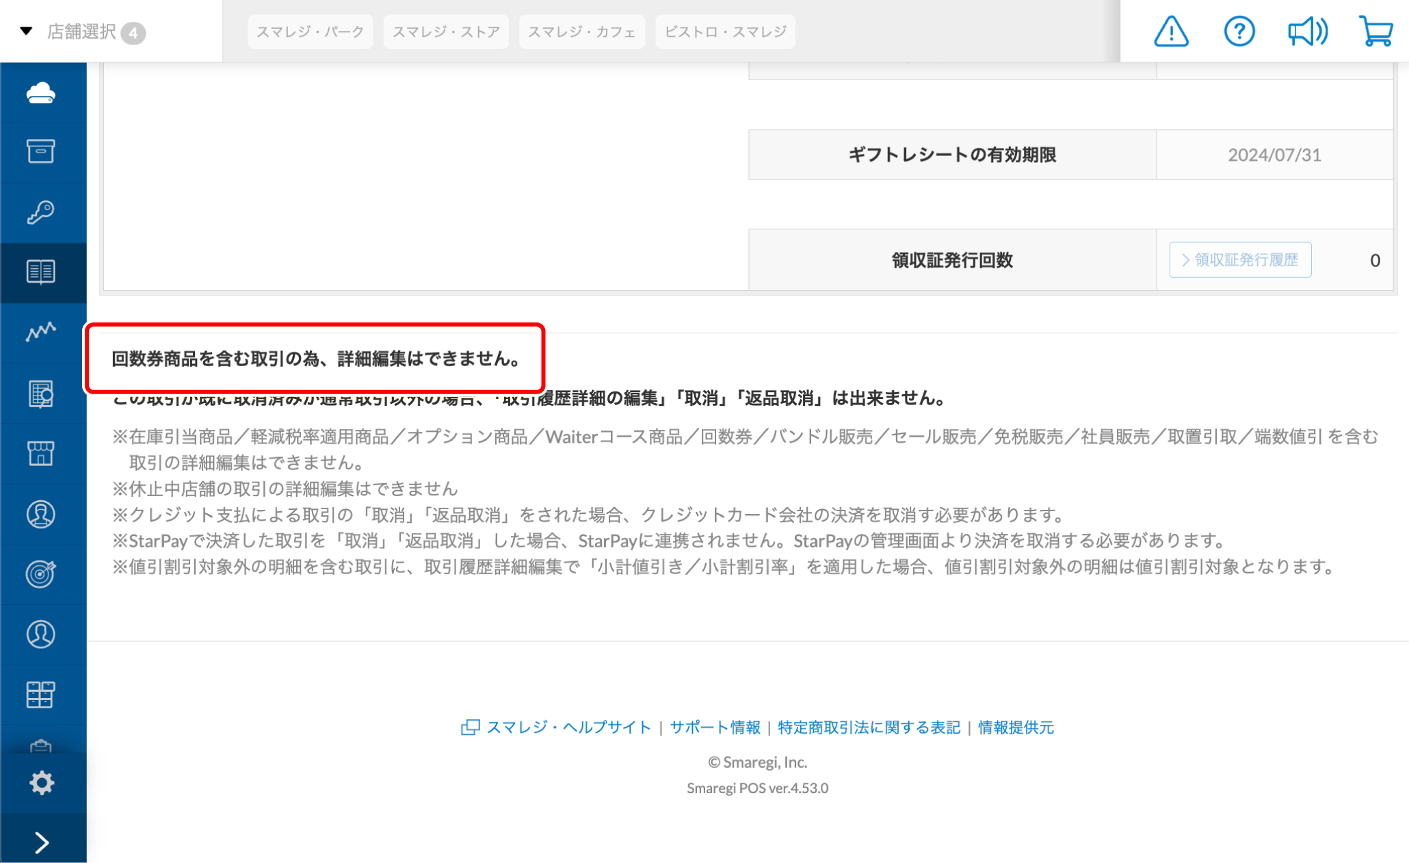Viewport: 1409px width, 863px height.
Task: Switch to the スマレジ・カフェ store tab
Action: pos(582,31)
